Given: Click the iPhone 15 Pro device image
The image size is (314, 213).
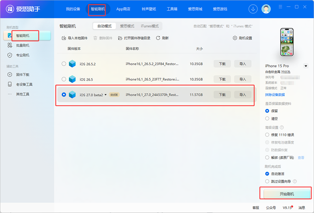Looking at the screenshot, I should pos(287,42).
